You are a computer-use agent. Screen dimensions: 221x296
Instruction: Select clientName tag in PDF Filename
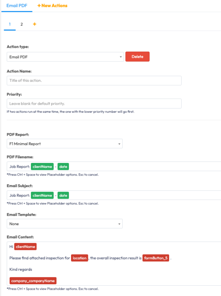[42, 167]
